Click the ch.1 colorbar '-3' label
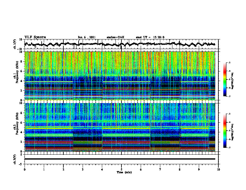 coord(229,63)
